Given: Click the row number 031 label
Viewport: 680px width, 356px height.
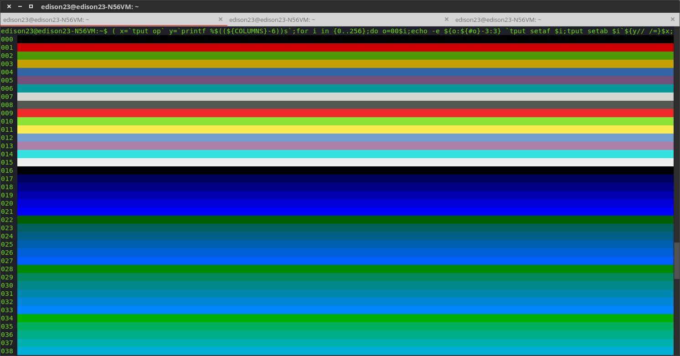Looking at the screenshot, I should 7,294.
